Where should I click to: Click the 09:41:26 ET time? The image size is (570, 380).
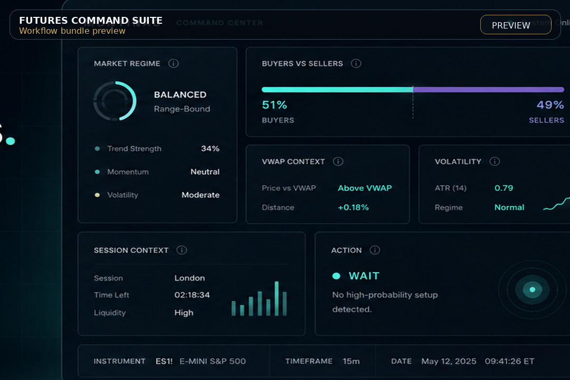[x=510, y=362]
